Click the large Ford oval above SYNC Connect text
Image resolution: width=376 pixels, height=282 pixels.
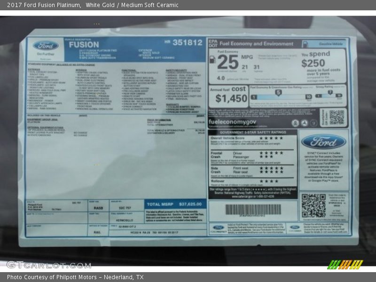323,141
